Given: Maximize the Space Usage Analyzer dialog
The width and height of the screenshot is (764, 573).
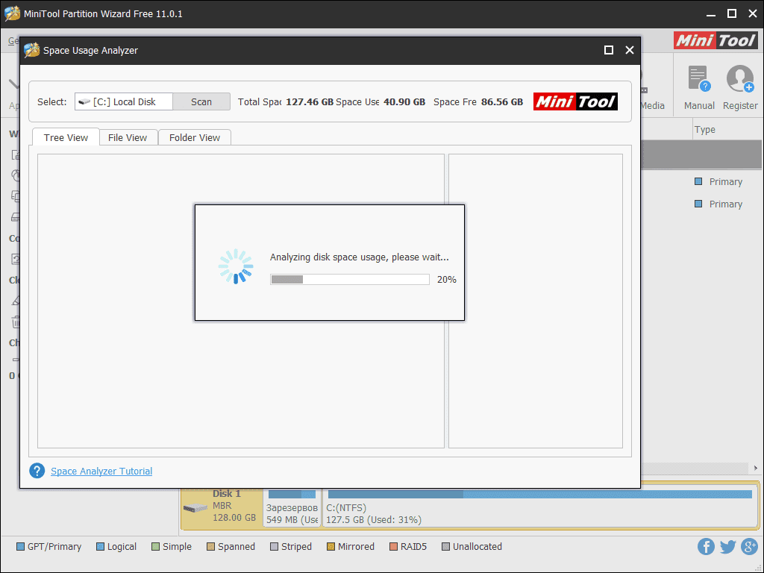Looking at the screenshot, I should (x=609, y=50).
